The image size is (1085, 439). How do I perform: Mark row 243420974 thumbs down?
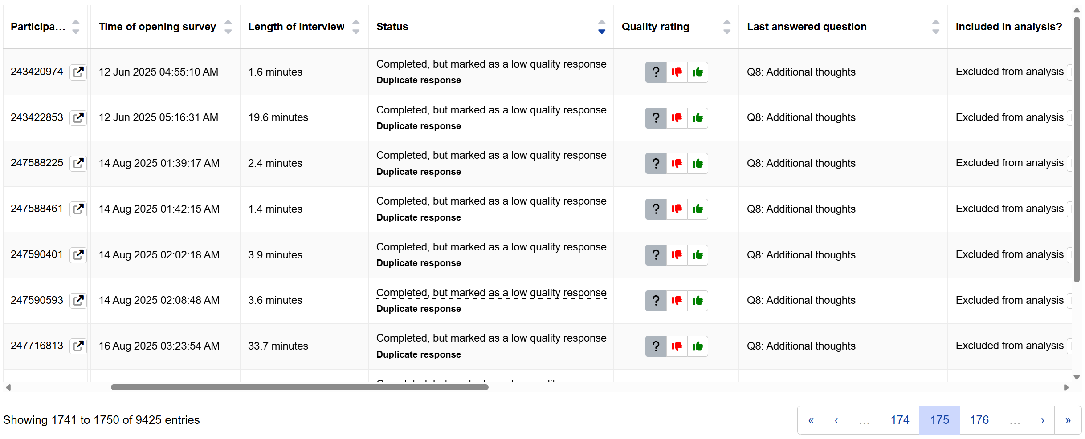677,72
